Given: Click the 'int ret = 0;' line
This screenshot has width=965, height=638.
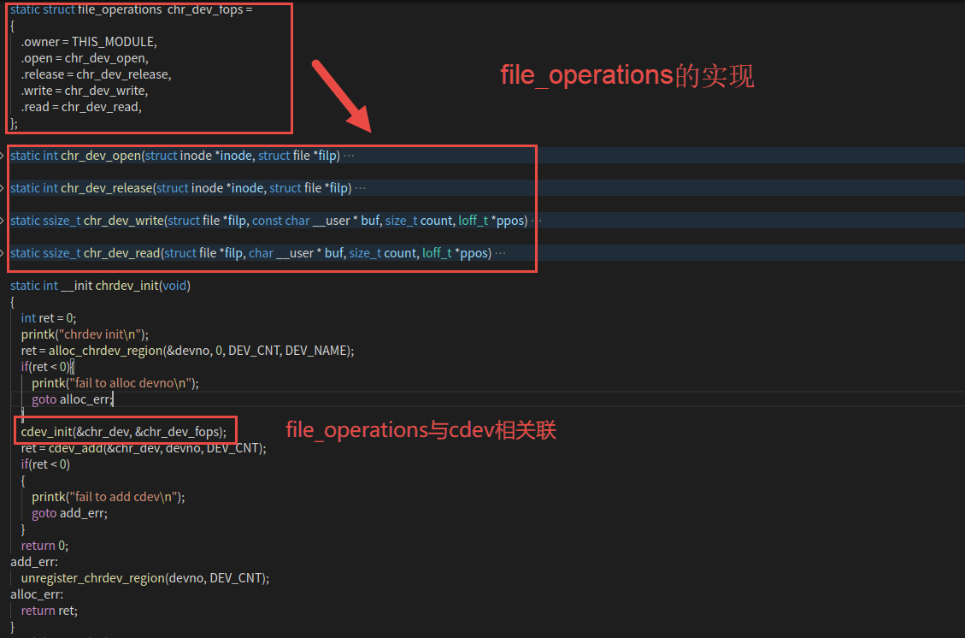Looking at the screenshot, I should click(49, 318).
